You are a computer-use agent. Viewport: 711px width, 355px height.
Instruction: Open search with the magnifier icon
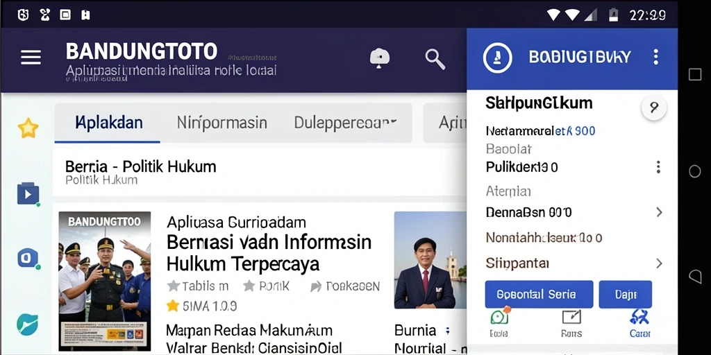pos(435,59)
